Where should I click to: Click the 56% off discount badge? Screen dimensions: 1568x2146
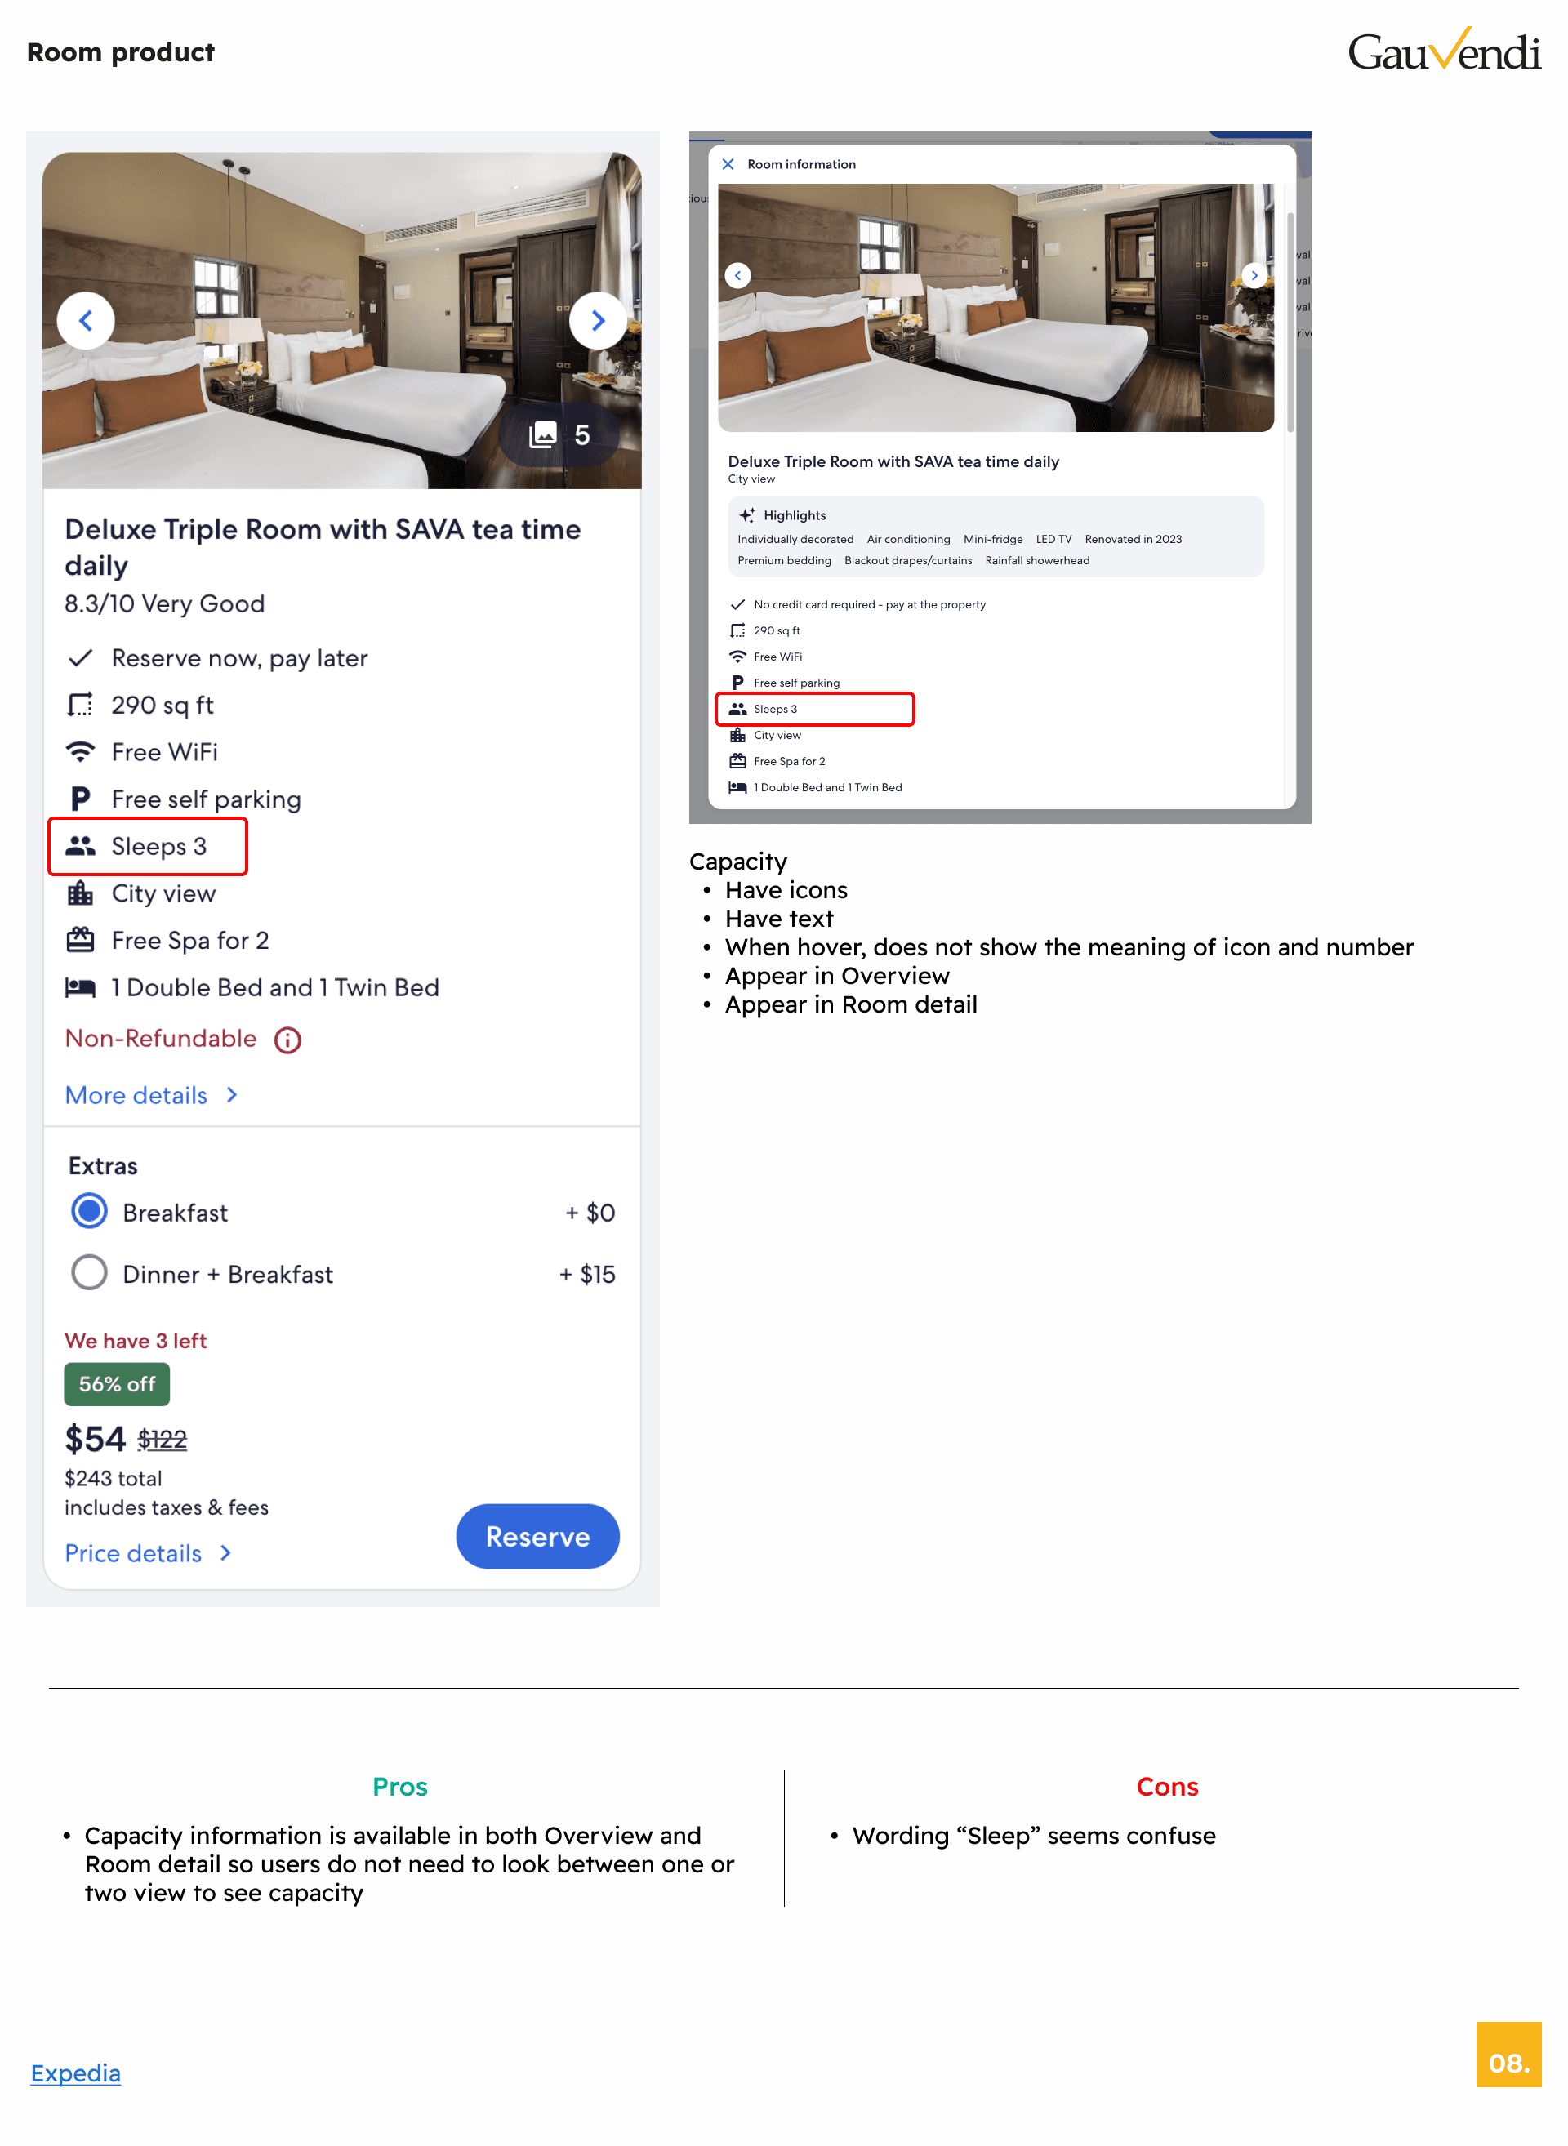point(117,1384)
